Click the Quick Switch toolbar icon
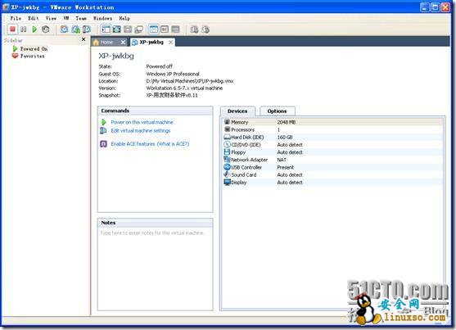Image resolution: width=456 pixels, height=330 pixels. point(128,29)
